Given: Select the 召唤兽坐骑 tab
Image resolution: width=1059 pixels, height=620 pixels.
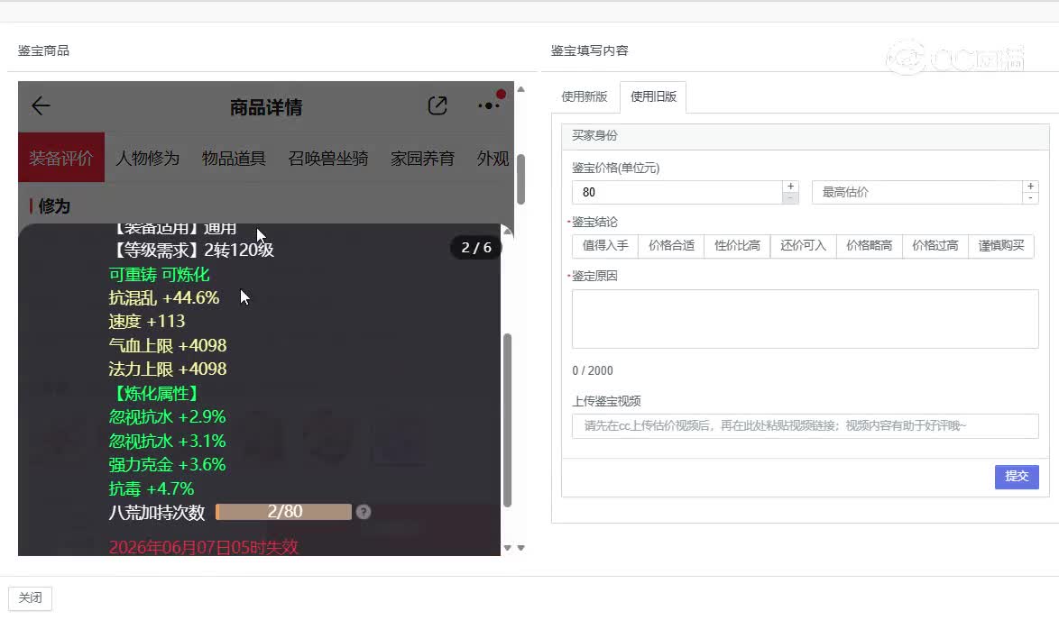Looking at the screenshot, I should point(328,158).
